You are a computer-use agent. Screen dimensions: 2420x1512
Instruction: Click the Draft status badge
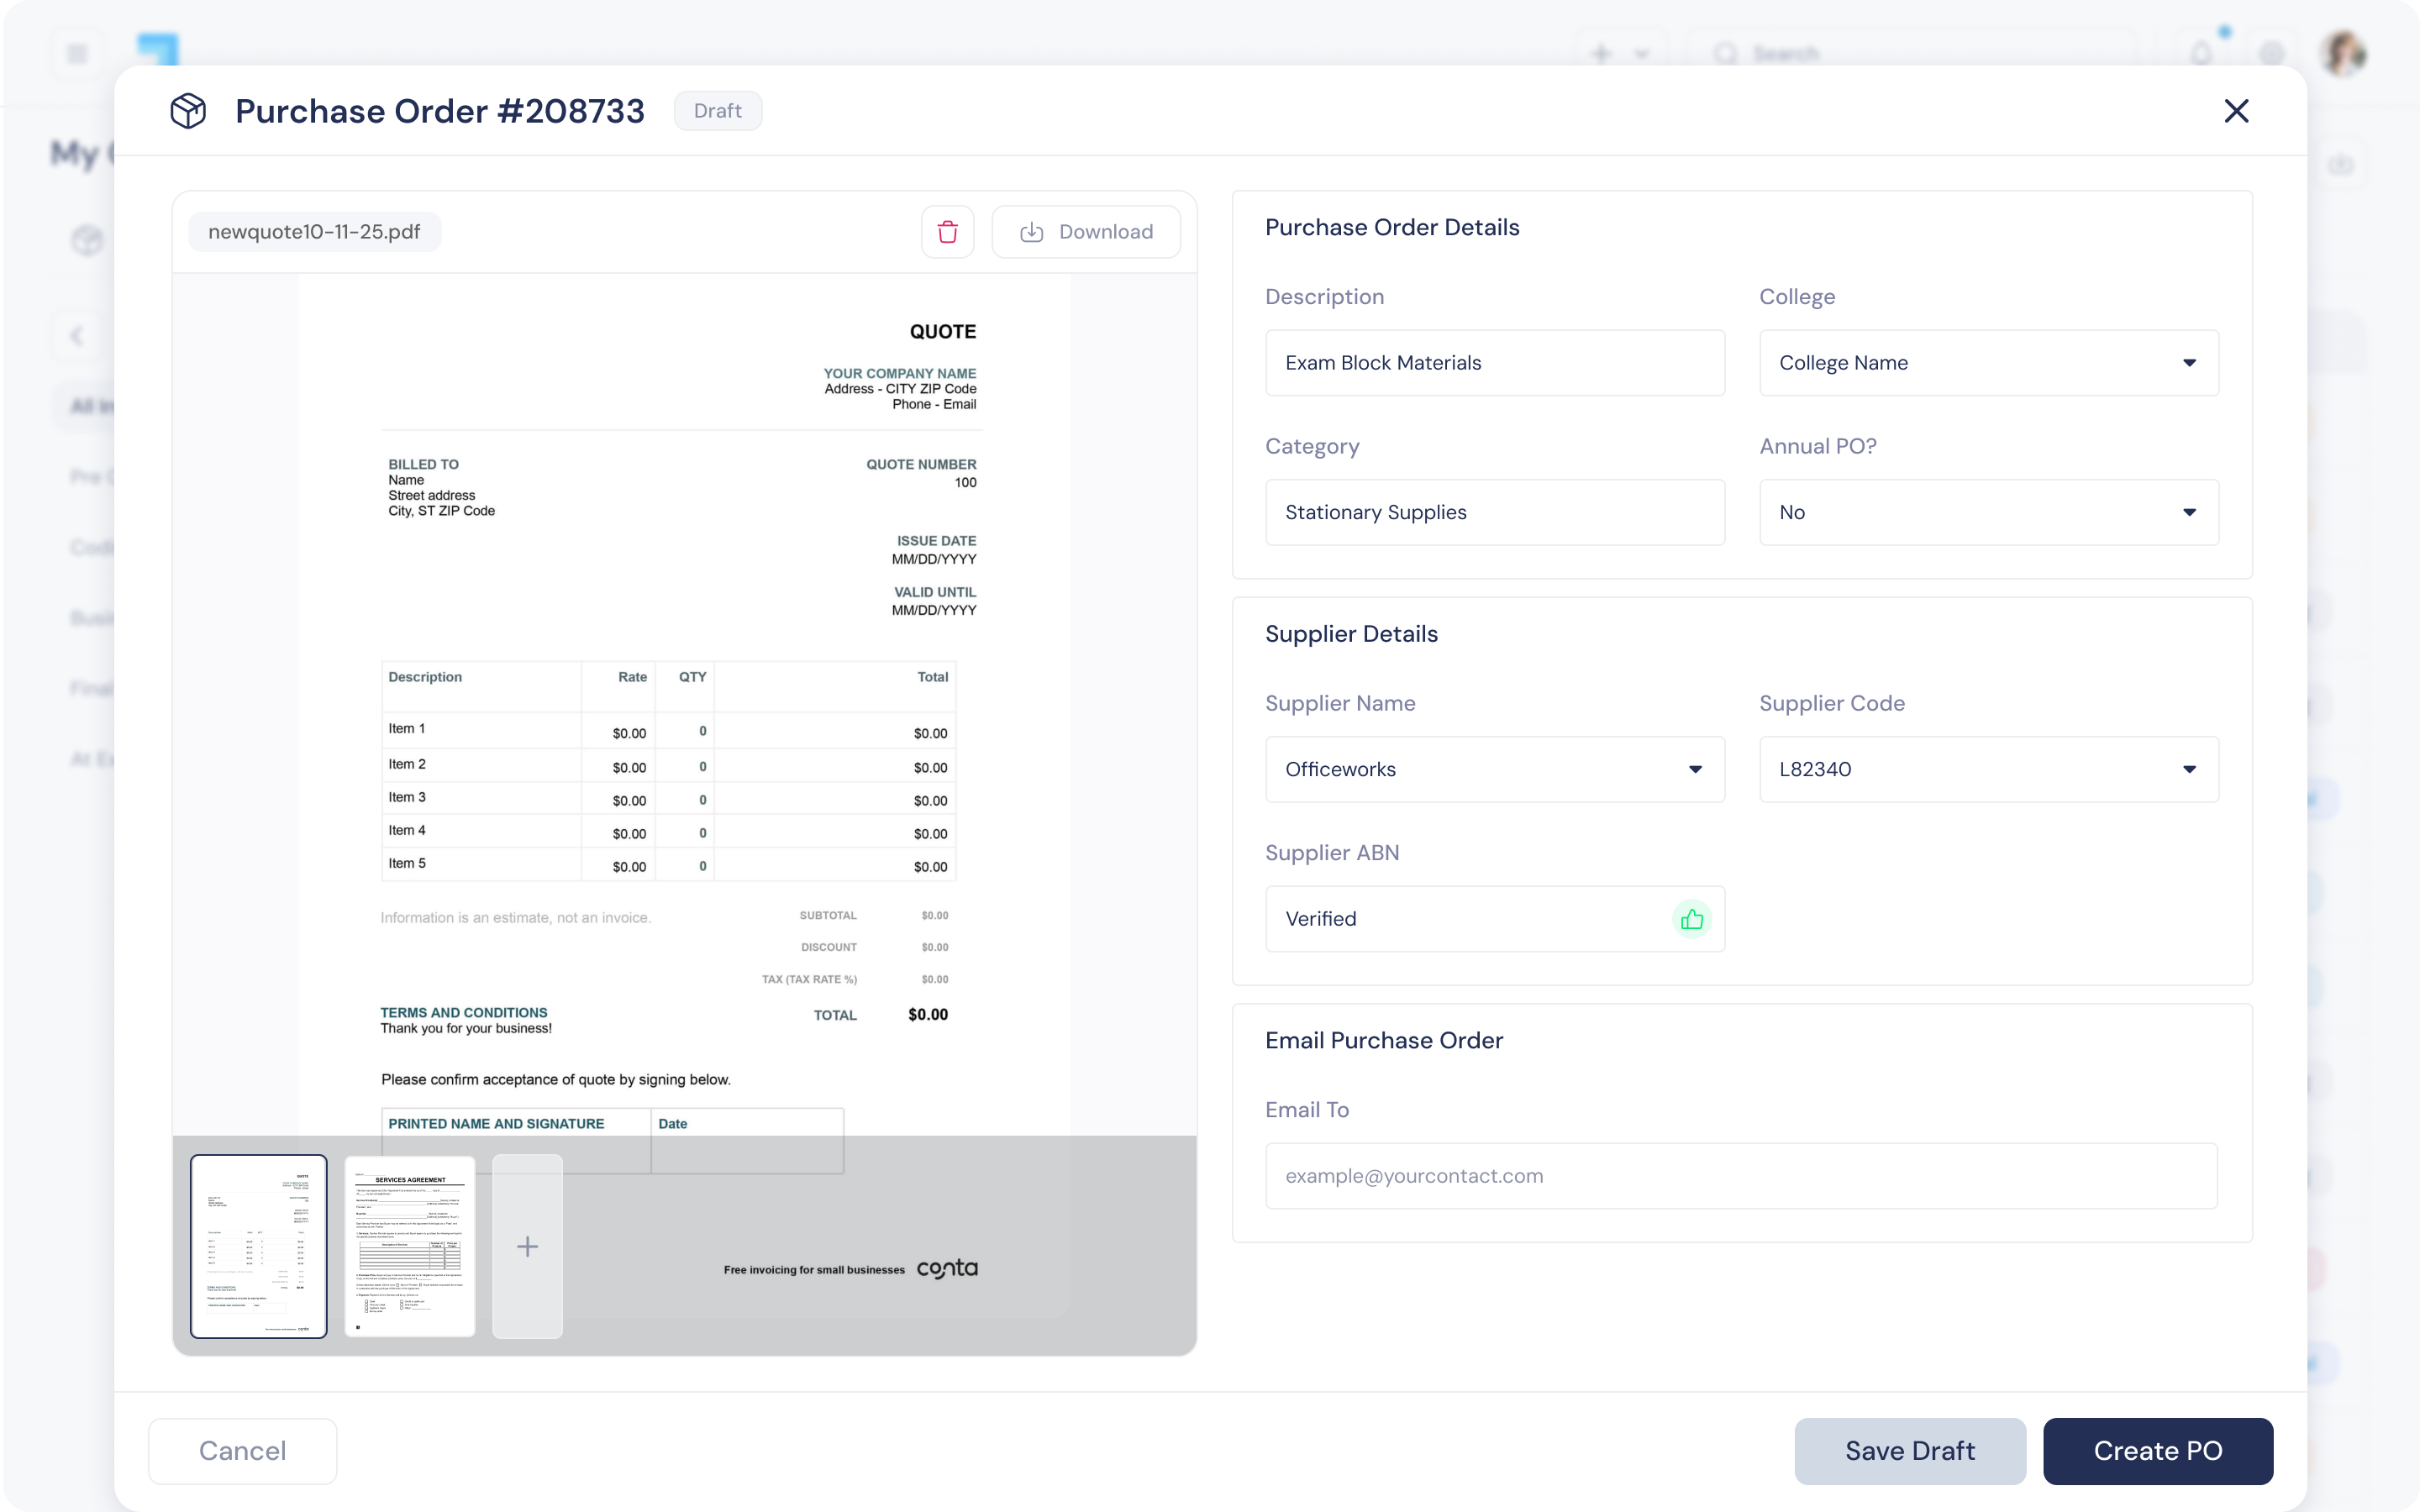[717, 111]
